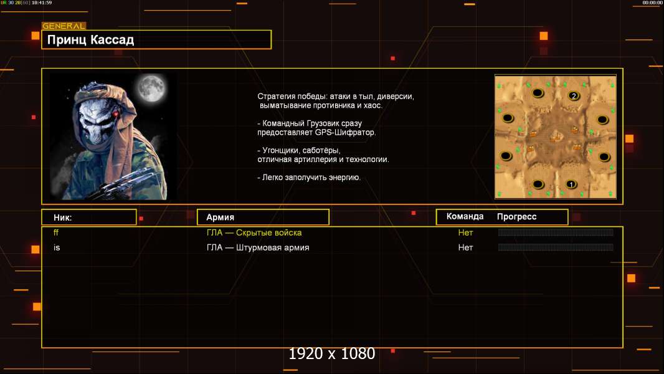Click Легко заполучить энергию line
The height and width of the screenshot is (374, 664).
click(x=309, y=178)
